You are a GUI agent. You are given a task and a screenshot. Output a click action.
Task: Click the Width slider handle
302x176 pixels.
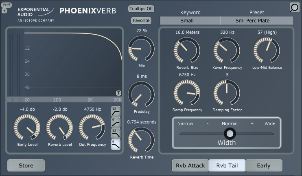pos(230,133)
